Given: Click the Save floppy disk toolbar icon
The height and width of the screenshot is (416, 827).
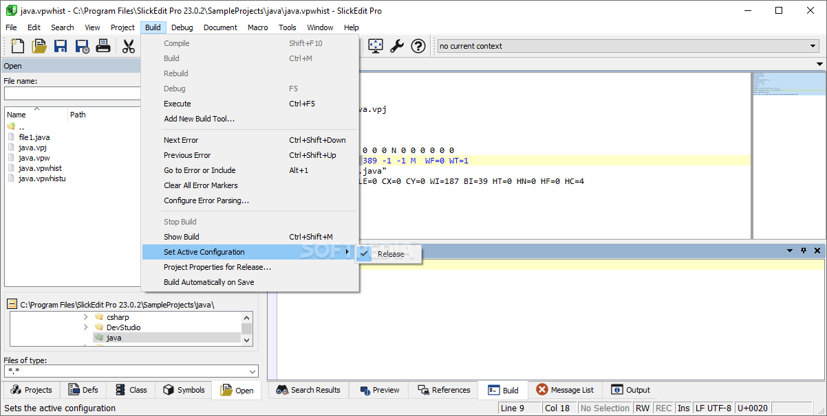Looking at the screenshot, I should (61, 46).
